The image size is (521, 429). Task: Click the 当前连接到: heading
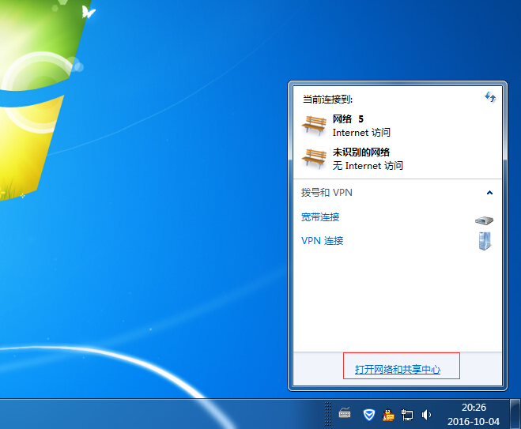pyautogui.click(x=327, y=99)
